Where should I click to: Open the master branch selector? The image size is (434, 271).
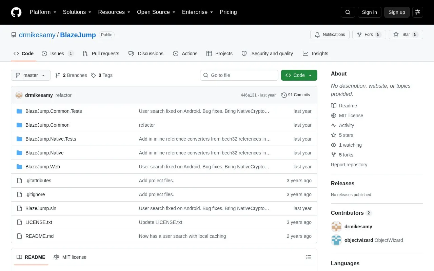(x=31, y=75)
